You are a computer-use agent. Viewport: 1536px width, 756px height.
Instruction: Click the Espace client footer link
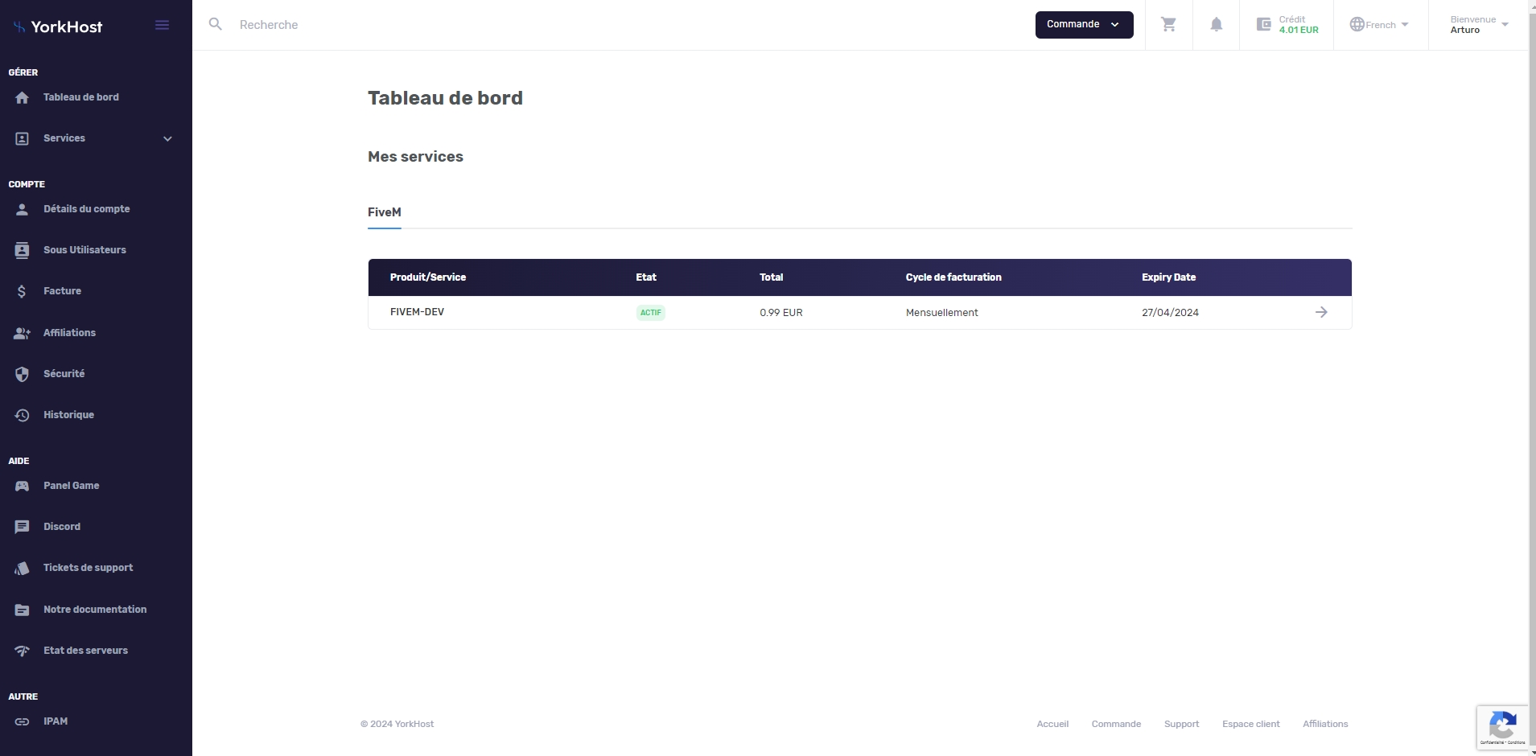(1250, 724)
